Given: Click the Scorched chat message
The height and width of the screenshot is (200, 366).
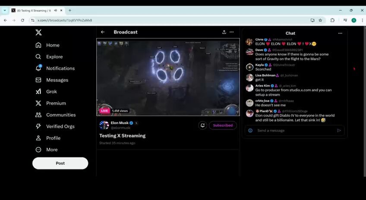Looking at the screenshot, I should (x=263, y=69).
